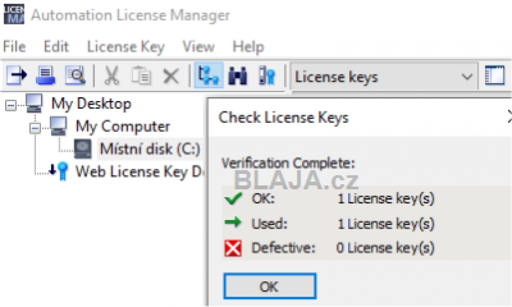Open the Help menu
512x307 pixels.
coord(248,47)
